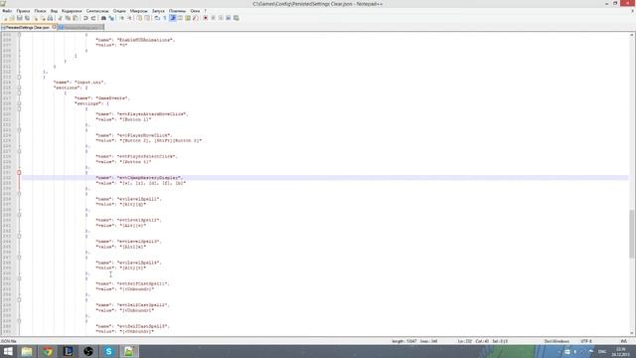Click the scrollbar up arrow
Screen dimensions: 636x358
(632, 36)
